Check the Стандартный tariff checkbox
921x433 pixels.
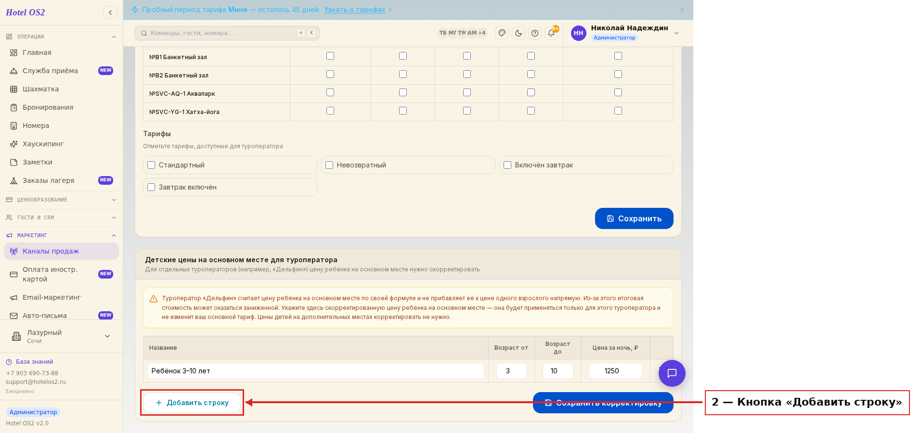[151, 165]
